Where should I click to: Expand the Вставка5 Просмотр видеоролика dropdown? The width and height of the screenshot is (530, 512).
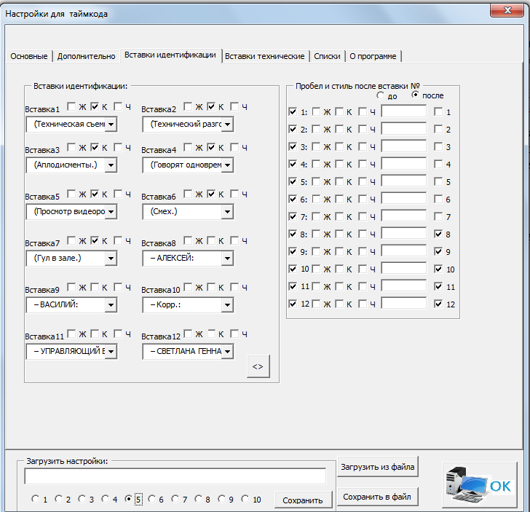click(x=111, y=212)
